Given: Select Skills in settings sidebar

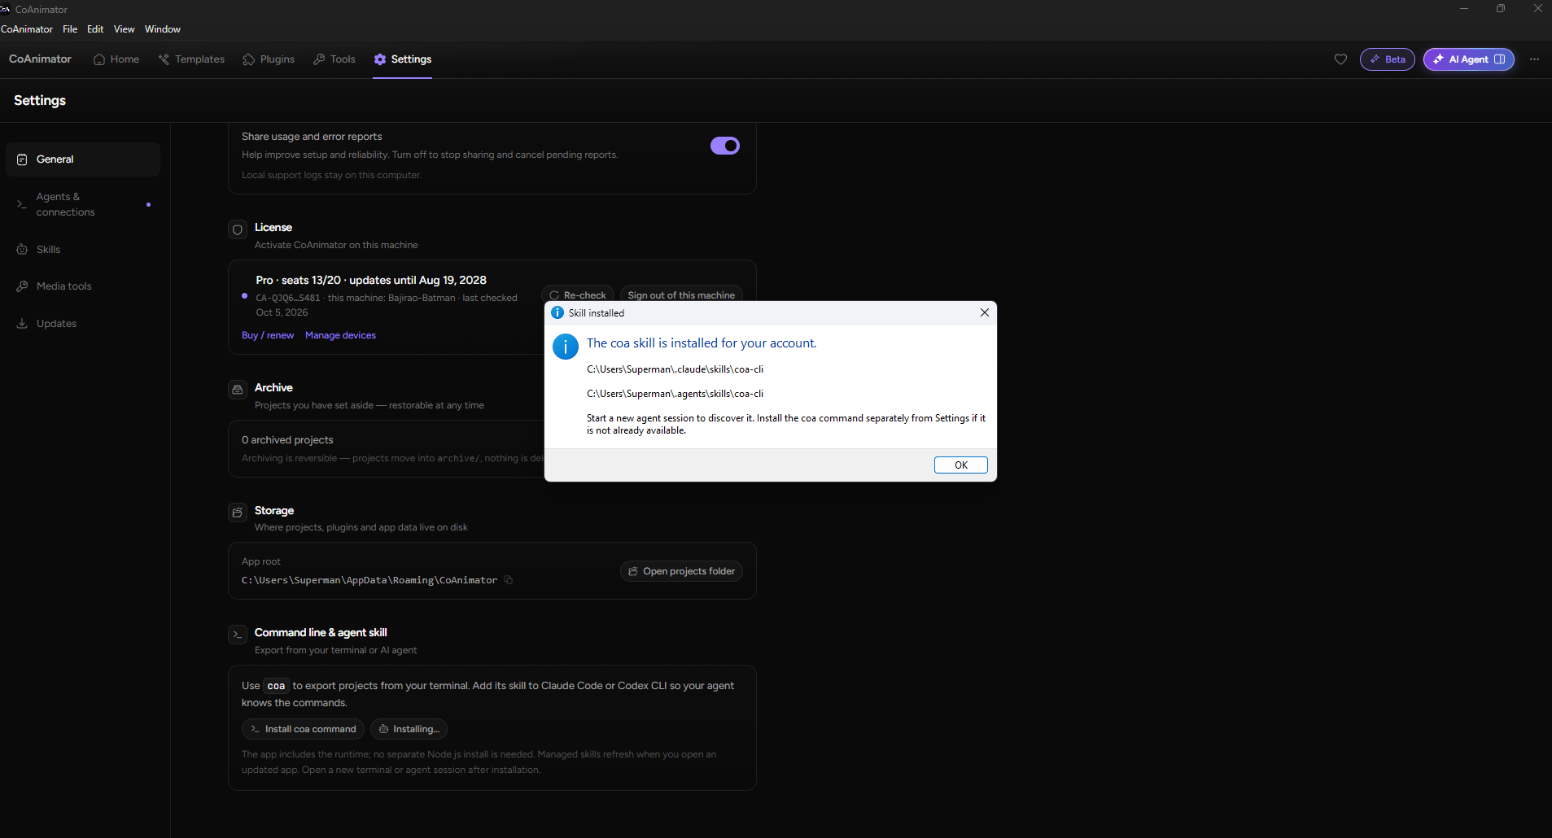Looking at the screenshot, I should coord(83,250).
